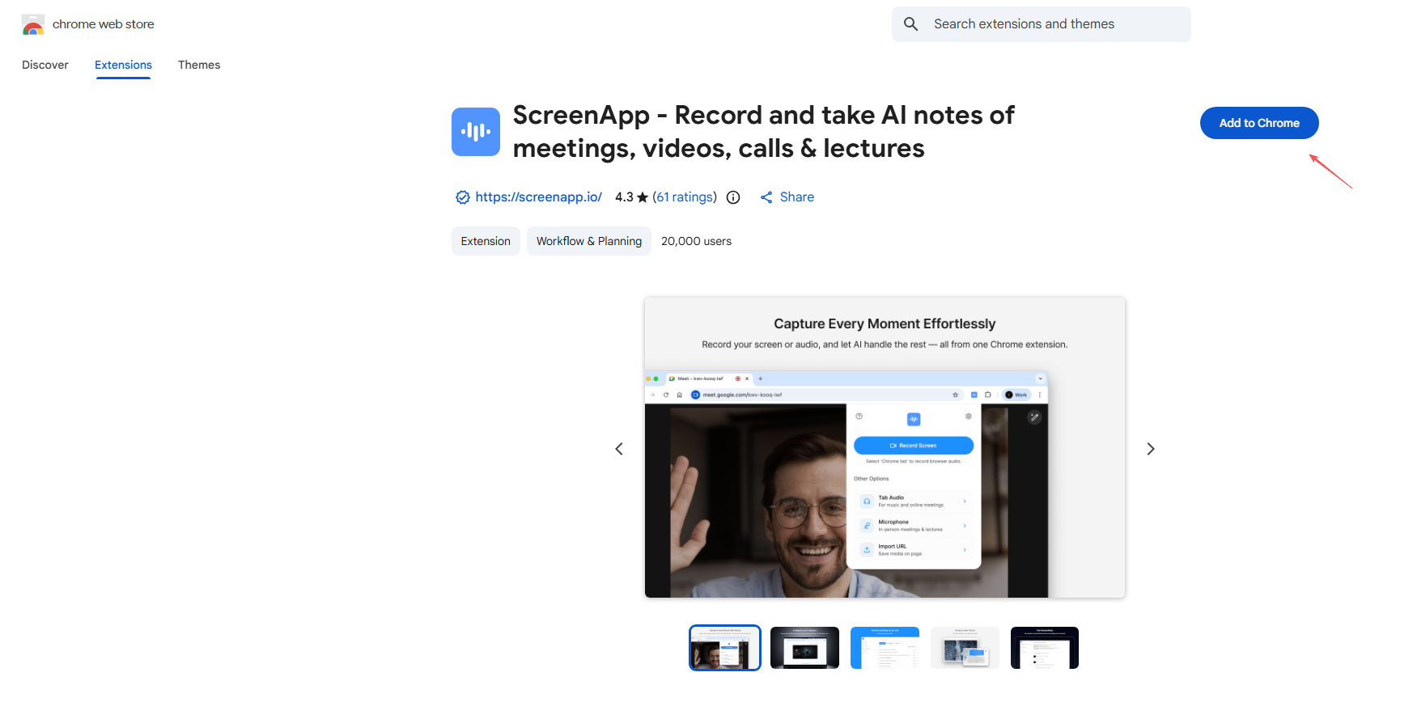Image resolution: width=1413 pixels, height=702 pixels.
Task: Open the https://screenapp.io/ link
Action: [539, 197]
